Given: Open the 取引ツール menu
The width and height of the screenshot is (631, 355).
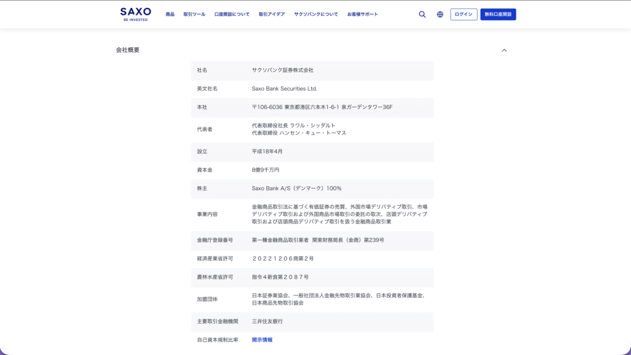Looking at the screenshot, I should click(x=194, y=14).
